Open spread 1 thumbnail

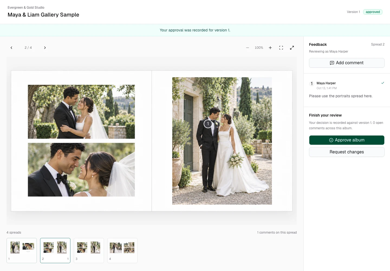pos(22,250)
